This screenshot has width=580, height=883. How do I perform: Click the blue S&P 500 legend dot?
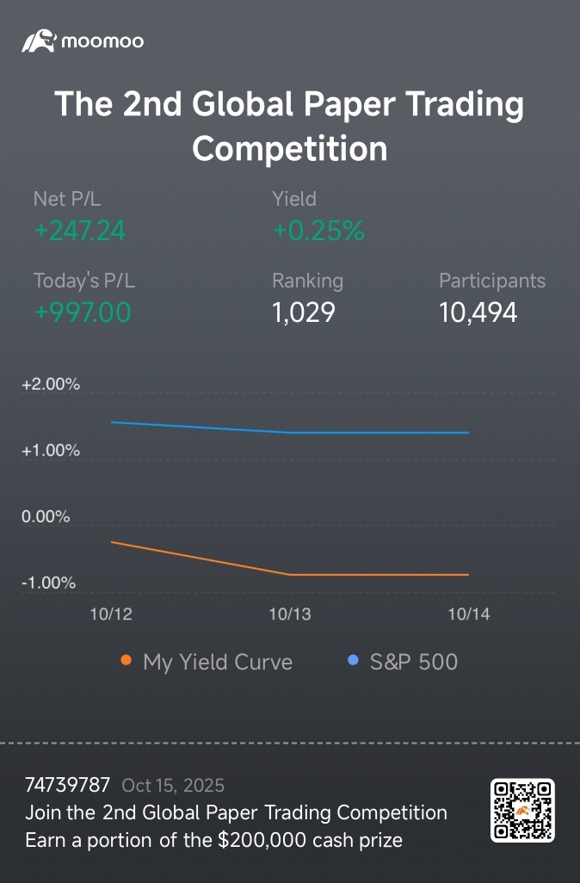pyautogui.click(x=352, y=661)
